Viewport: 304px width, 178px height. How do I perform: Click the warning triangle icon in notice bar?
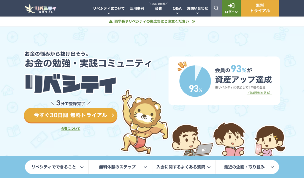[111, 21]
